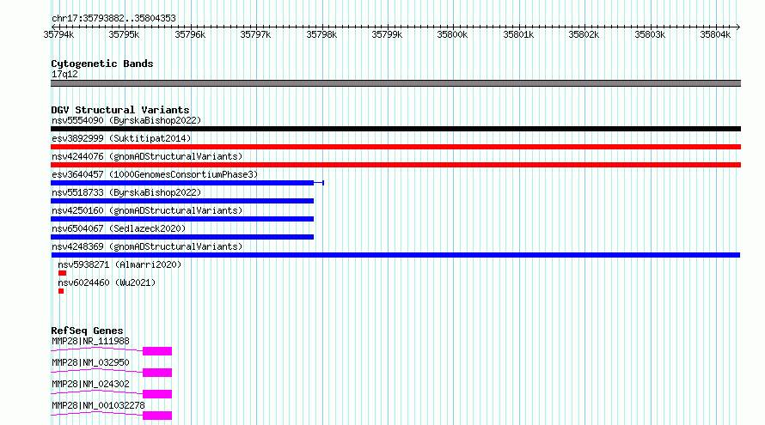The height and width of the screenshot is (425, 765).
Task: Click the small red nsv6024460 variant block
Action: [61, 291]
